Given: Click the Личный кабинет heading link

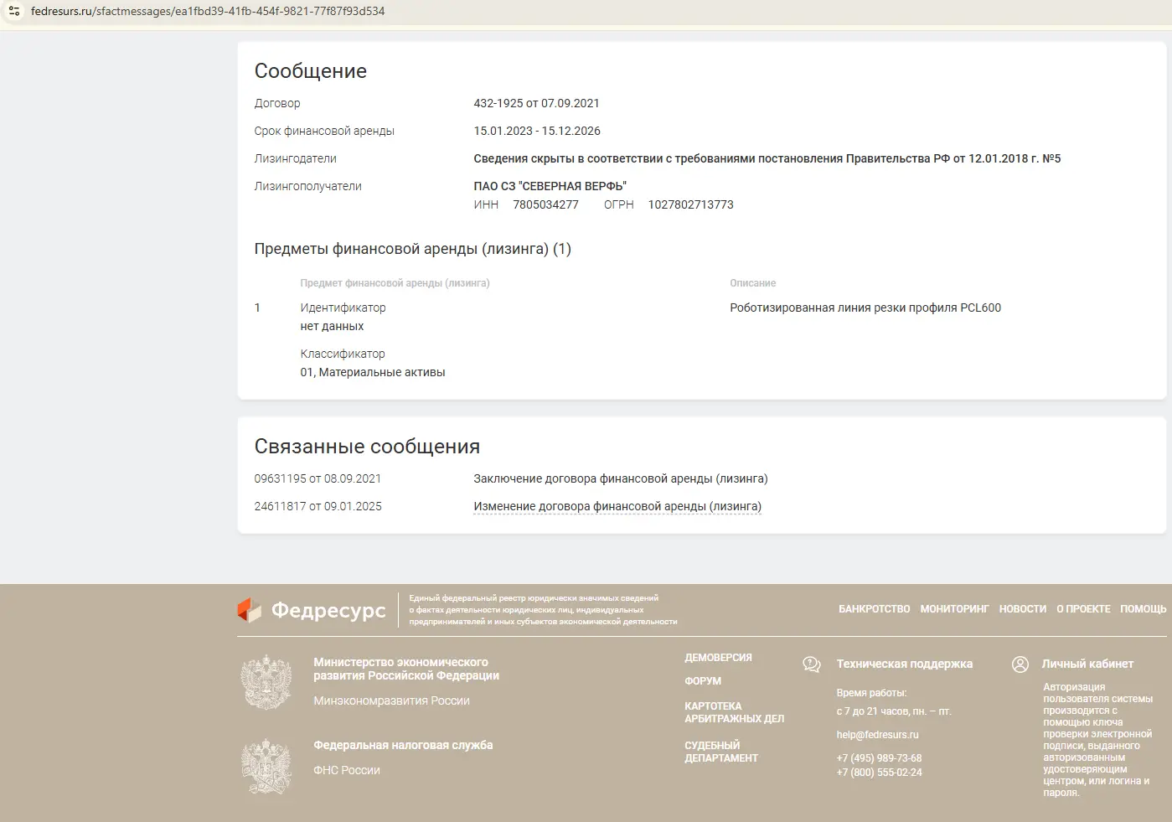Looking at the screenshot, I should click(1087, 664).
